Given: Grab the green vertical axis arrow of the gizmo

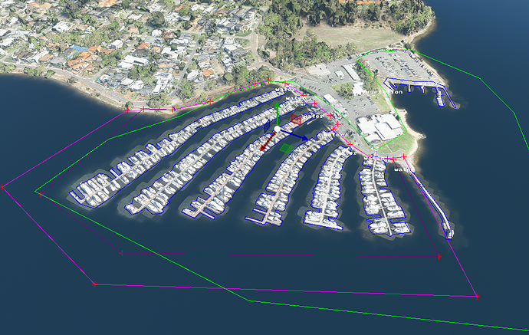Looking at the screenshot, I should coord(277,114).
